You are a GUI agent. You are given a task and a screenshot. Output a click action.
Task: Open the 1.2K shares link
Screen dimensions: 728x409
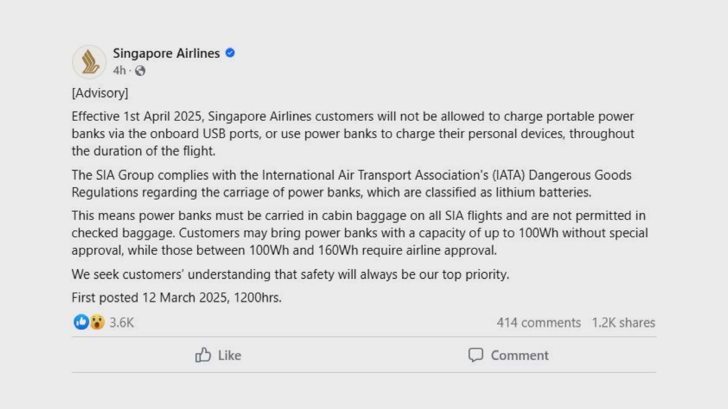click(x=624, y=322)
